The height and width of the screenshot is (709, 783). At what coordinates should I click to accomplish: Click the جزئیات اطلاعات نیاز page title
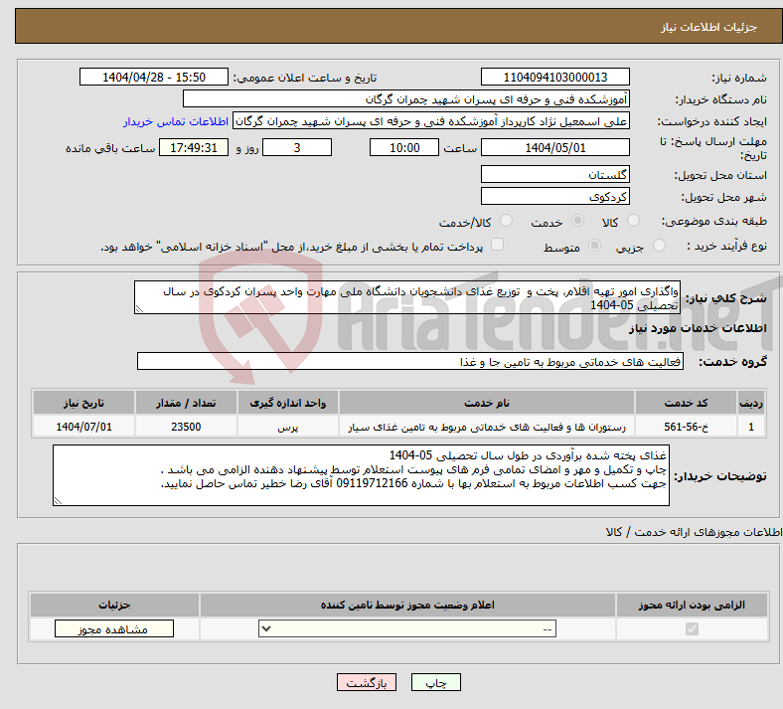pos(709,27)
